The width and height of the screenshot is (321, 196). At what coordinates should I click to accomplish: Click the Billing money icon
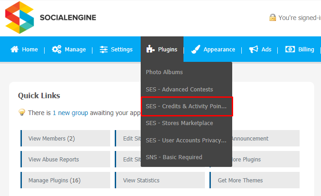(290, 49)
